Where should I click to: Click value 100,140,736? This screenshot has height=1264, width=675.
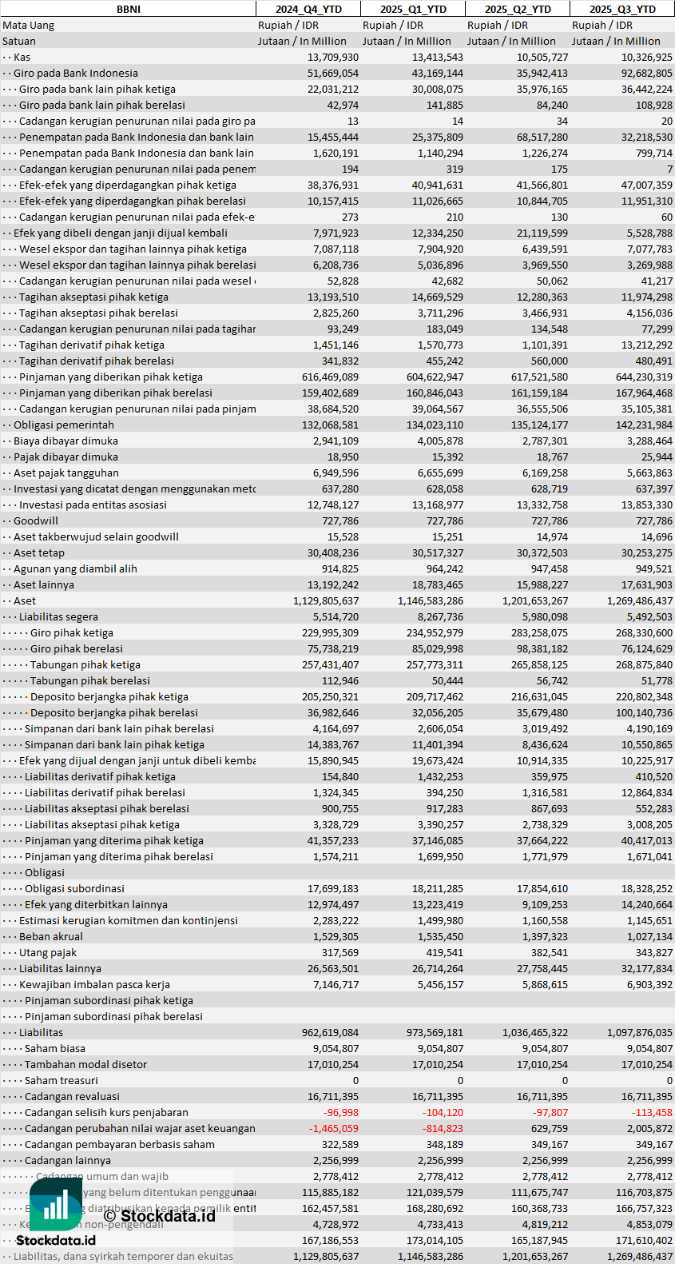[644, 712]
